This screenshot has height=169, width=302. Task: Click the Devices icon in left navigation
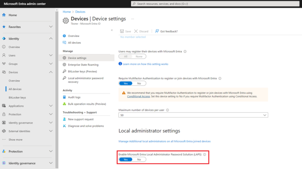click(x=4, y=72)
